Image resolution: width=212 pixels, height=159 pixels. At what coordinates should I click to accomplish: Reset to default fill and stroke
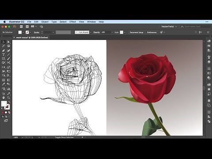click(2, 108)
